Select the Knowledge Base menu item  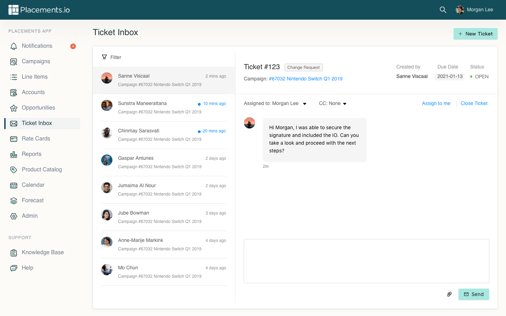click(x=43, y=252)
